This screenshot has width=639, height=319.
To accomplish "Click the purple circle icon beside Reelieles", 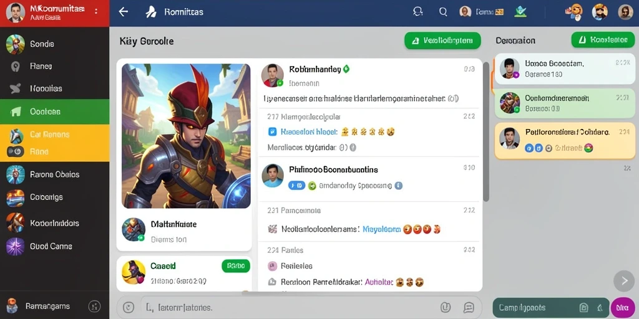I will (x=272, y=266).
